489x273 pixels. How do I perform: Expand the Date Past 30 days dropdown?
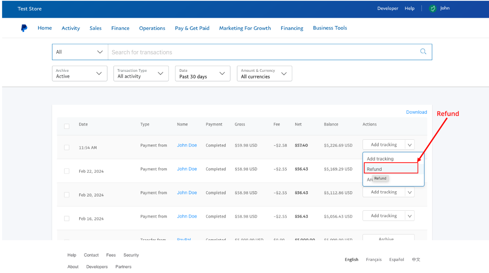(x=203, y=74)
